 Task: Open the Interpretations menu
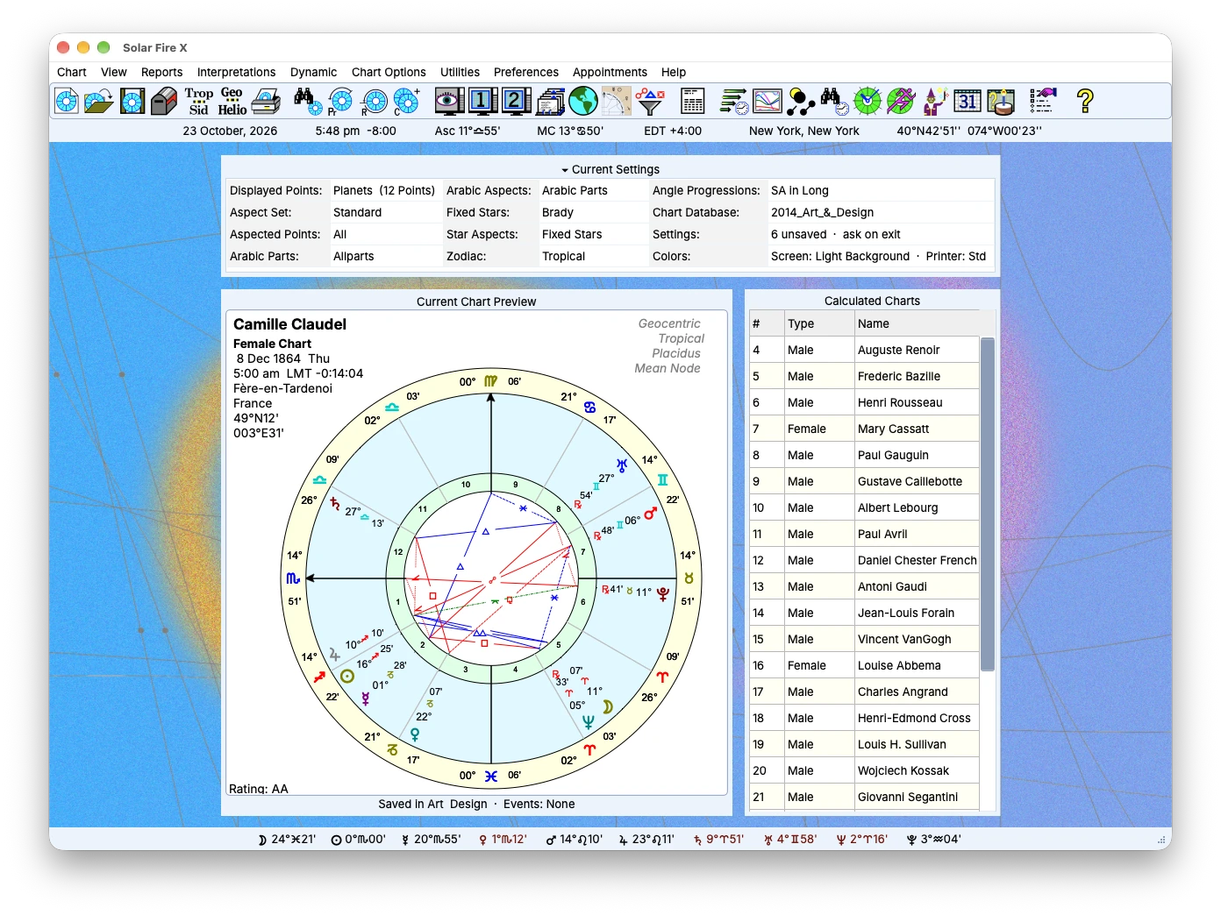pos(236,72)
